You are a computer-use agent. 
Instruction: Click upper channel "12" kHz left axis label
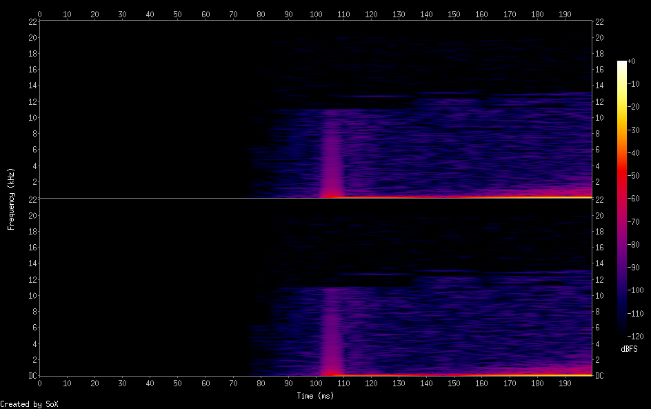click(x=32, y=101)
